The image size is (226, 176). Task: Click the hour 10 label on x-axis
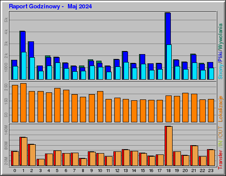(x=100, y=171)
